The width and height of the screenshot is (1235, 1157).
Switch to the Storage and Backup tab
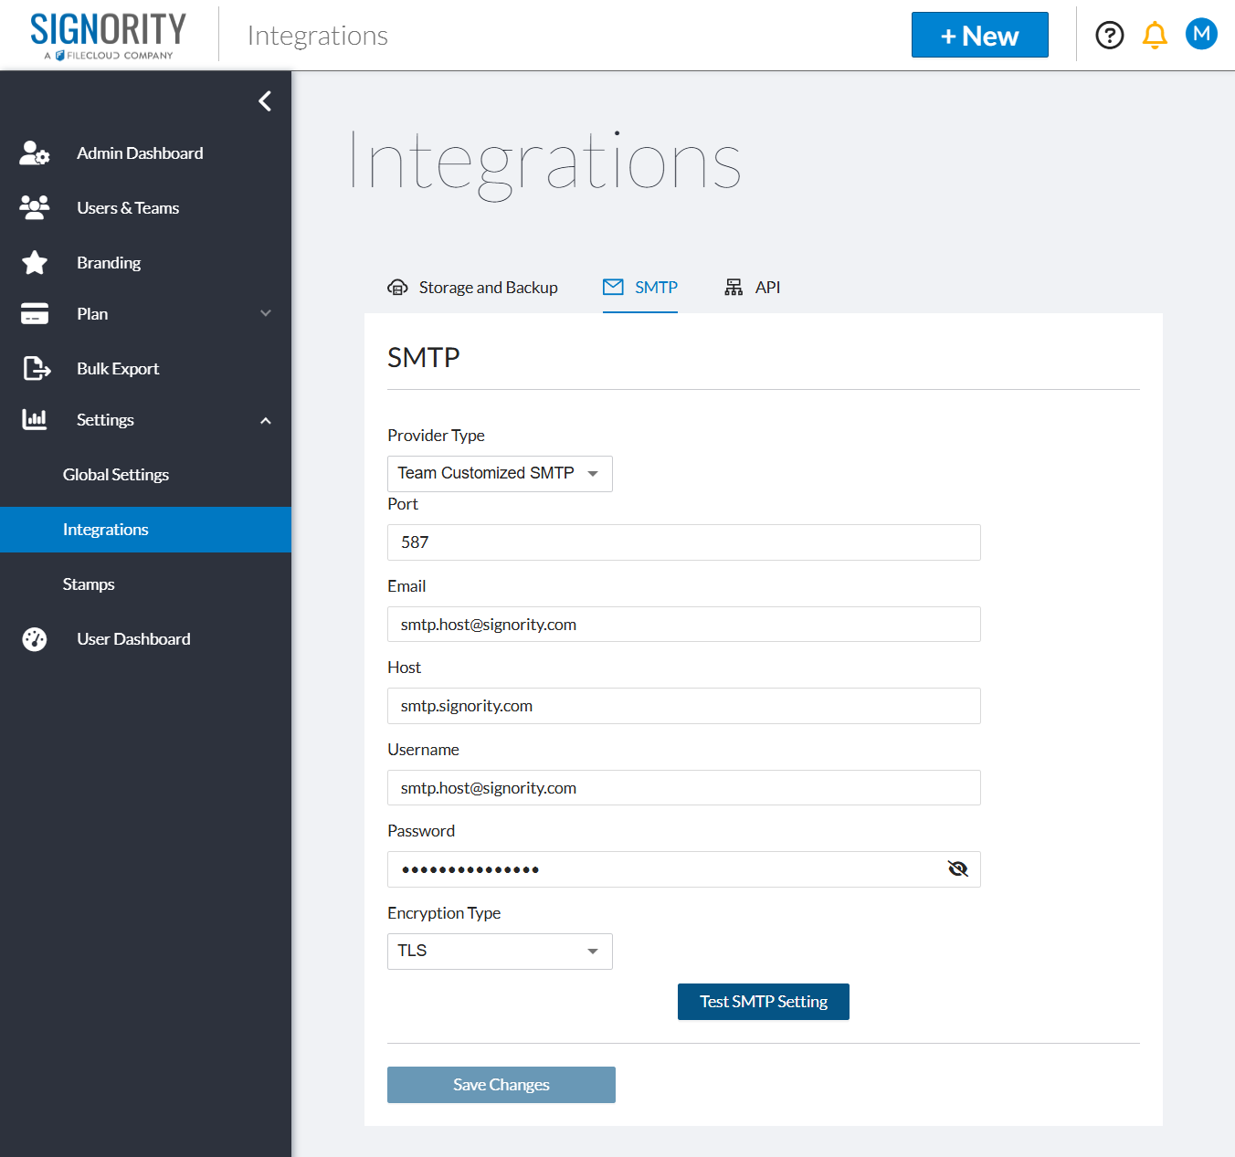coord(472,288)
